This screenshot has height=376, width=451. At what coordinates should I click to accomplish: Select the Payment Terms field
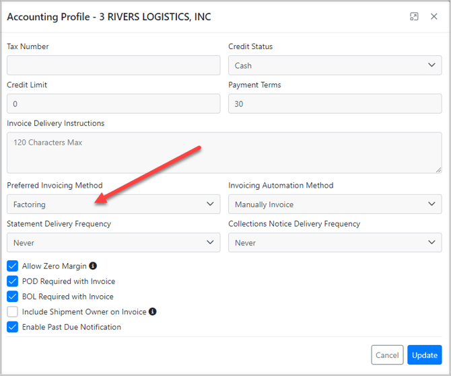click(335, 104)
